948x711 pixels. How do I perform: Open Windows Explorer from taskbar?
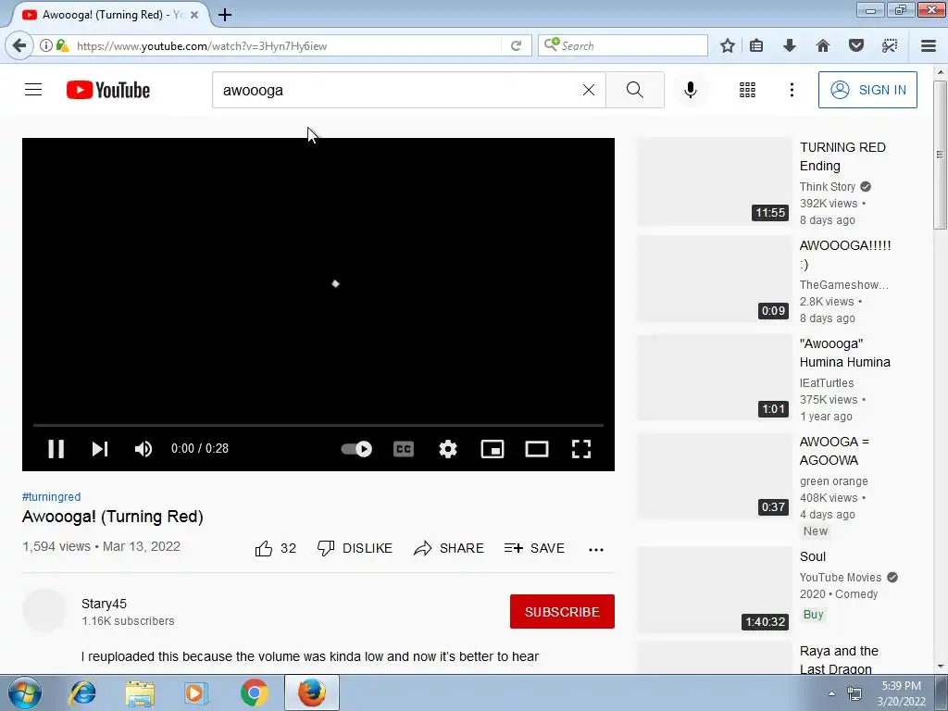click(x=140, y=692)
